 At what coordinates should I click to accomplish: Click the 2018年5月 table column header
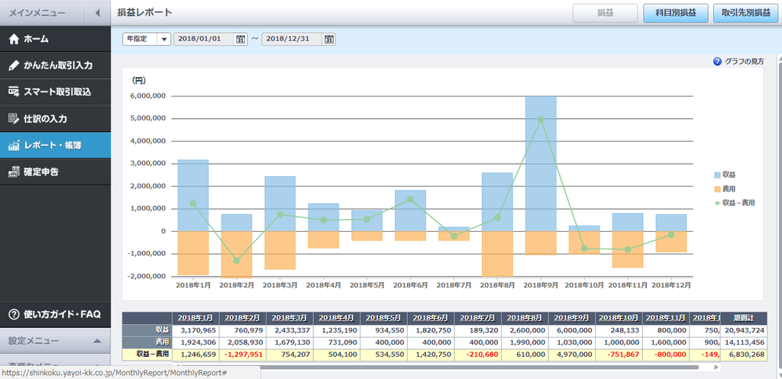[383, 318]
